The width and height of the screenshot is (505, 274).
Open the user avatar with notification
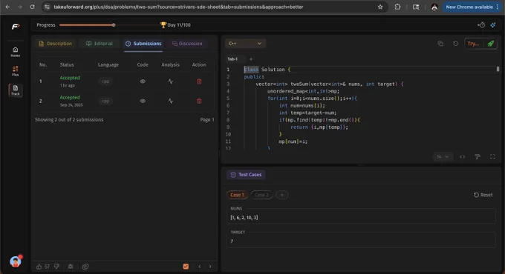(16, 261)
